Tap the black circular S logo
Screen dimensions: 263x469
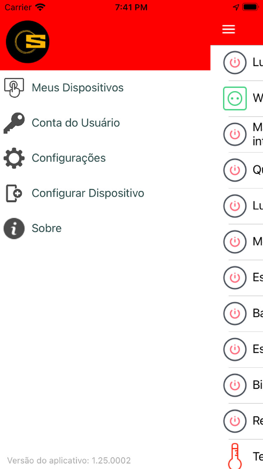(28, 42)
